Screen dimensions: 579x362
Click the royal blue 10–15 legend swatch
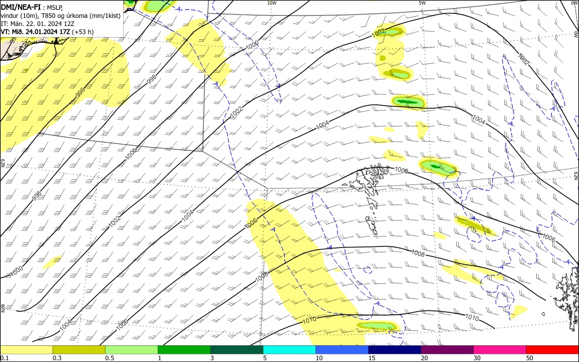[x=342, y=350]
